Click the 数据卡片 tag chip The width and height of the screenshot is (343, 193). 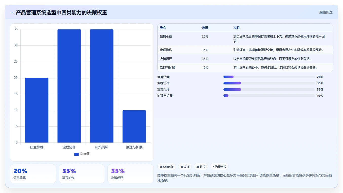pos(219,167)
